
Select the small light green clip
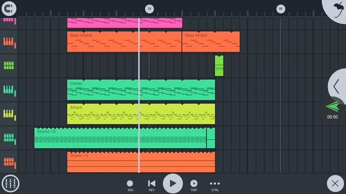click(x=219, y=66)
